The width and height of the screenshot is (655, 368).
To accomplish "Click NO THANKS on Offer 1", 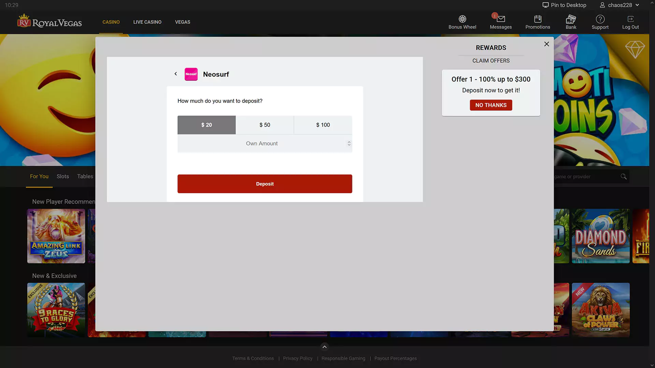I will coord(491,105).
